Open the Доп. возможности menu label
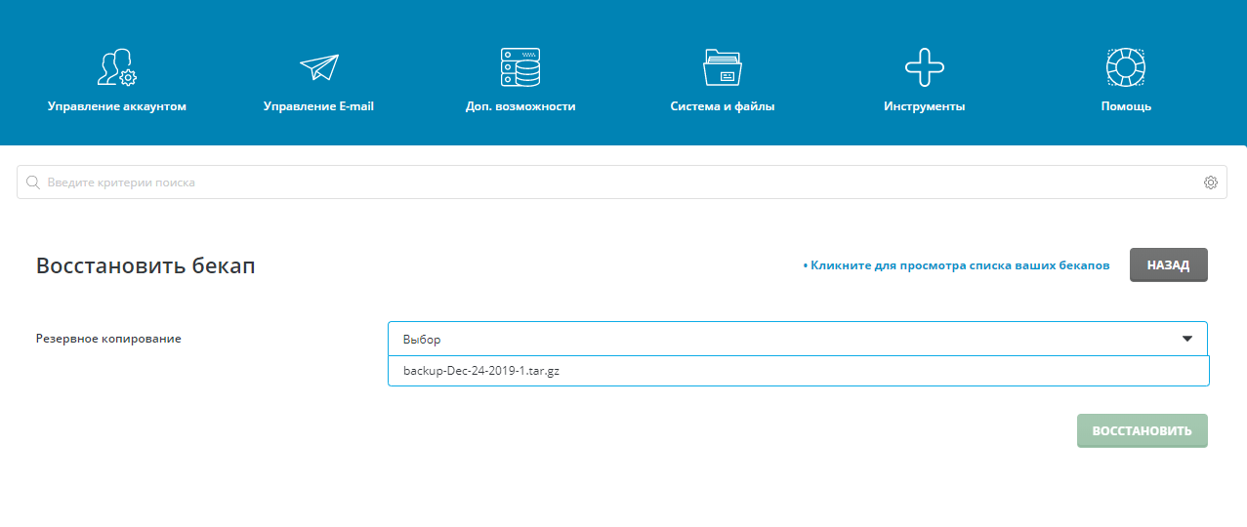This screenshot has height=527, width=1247. pos(520,106)
